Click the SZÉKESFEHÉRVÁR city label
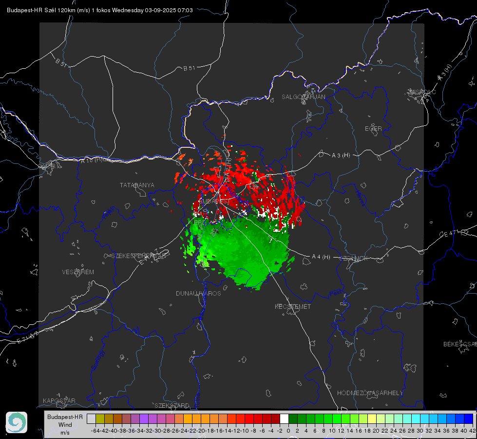The image size is (477, 439). pos(139,256)
